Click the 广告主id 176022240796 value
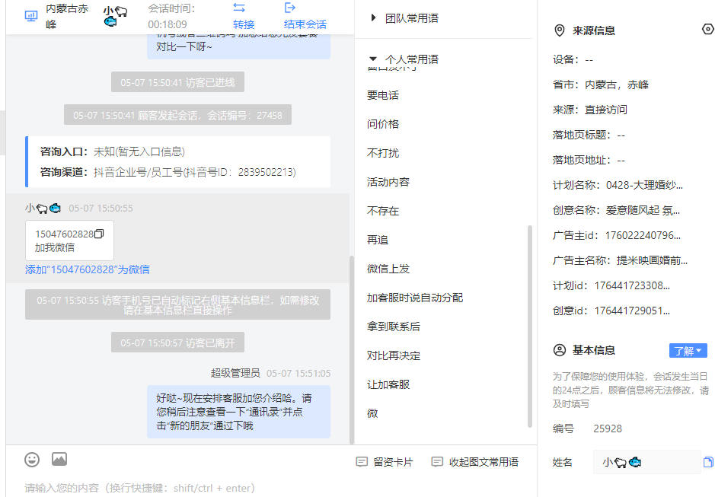Screen dimensions: 715x497 coord(643,235)
